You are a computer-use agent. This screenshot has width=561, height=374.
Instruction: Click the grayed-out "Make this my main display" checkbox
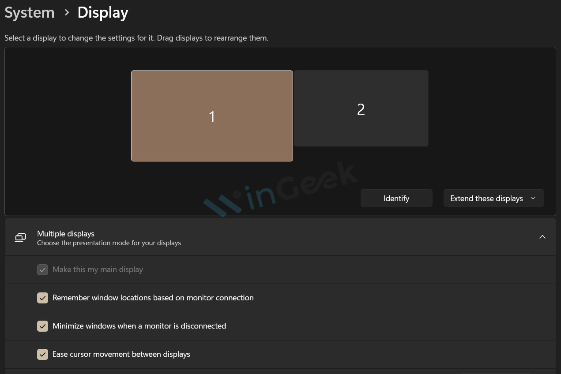[42, 269]
